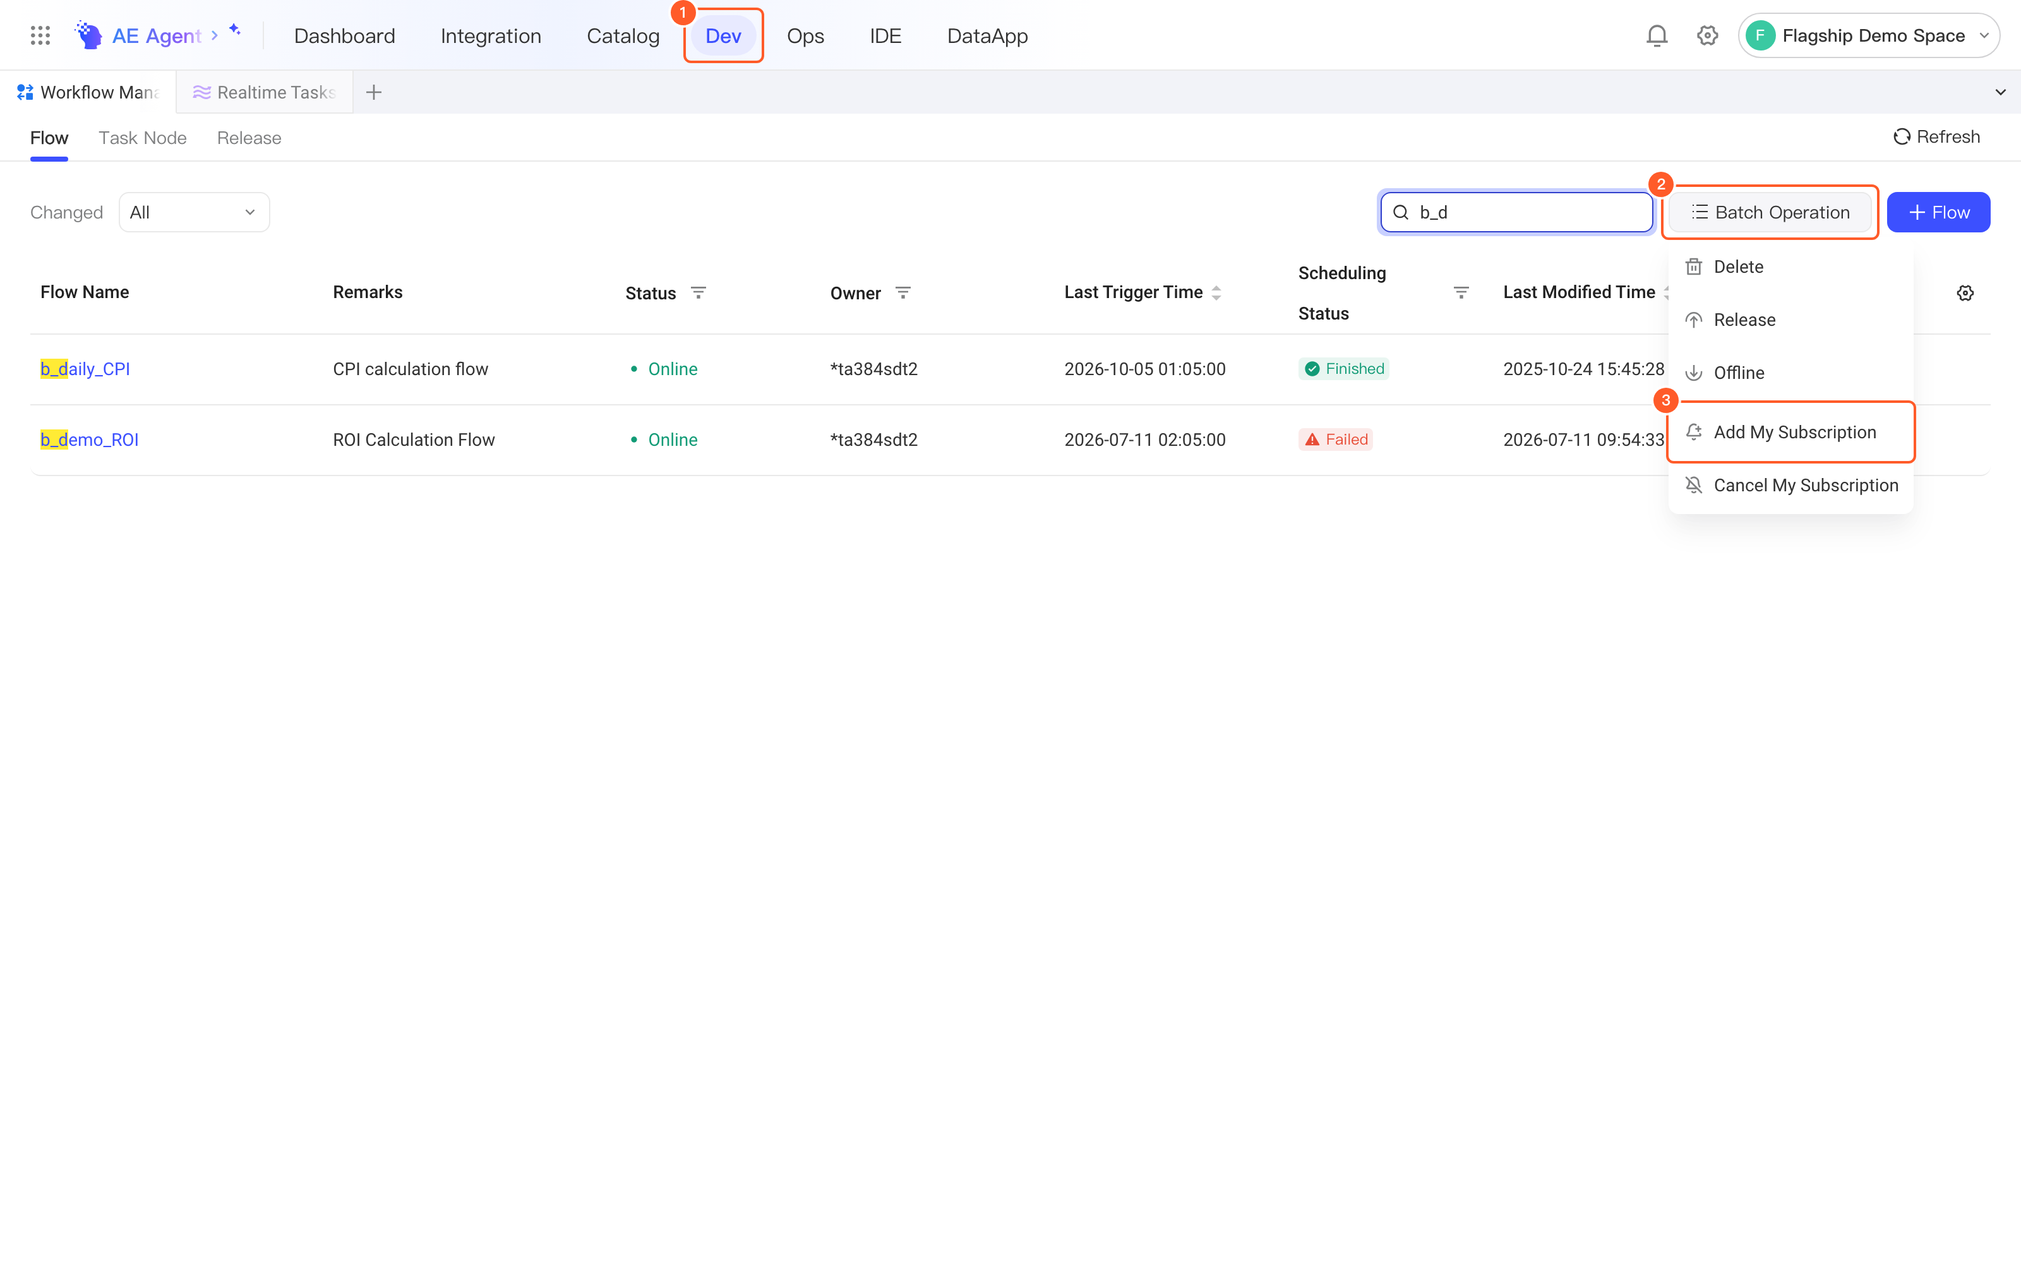
Task: Choose Offline from batch menu
Action: click(x=1790, y=373)
